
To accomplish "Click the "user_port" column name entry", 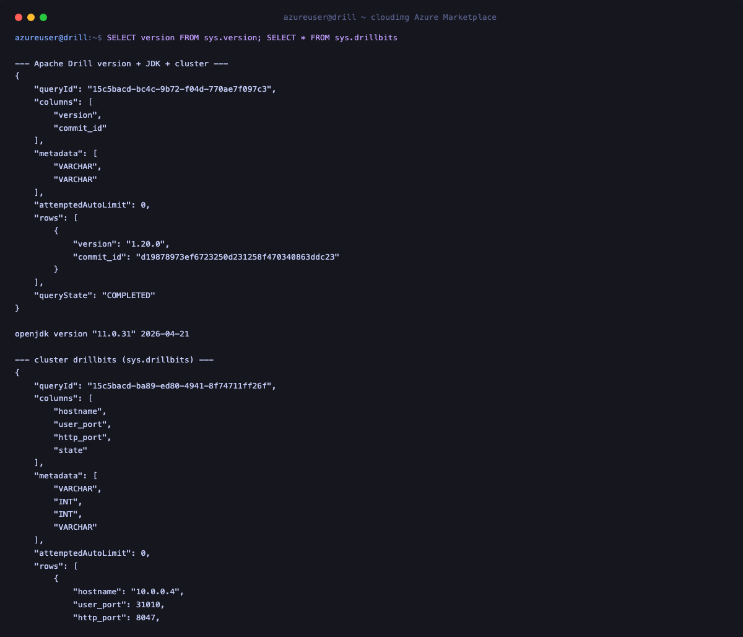I will click(82, 424).
